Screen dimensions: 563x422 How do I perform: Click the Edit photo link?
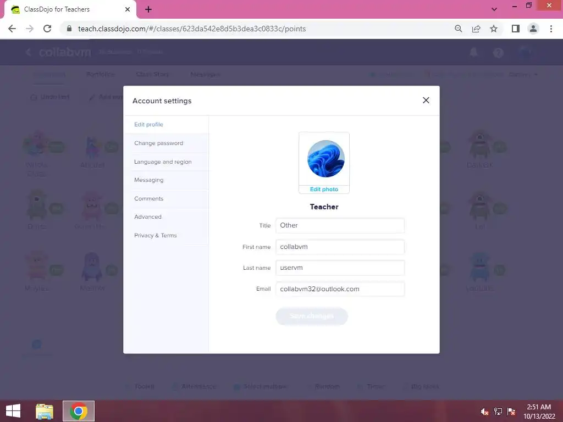pyautogui.click(x=324, y=190)
